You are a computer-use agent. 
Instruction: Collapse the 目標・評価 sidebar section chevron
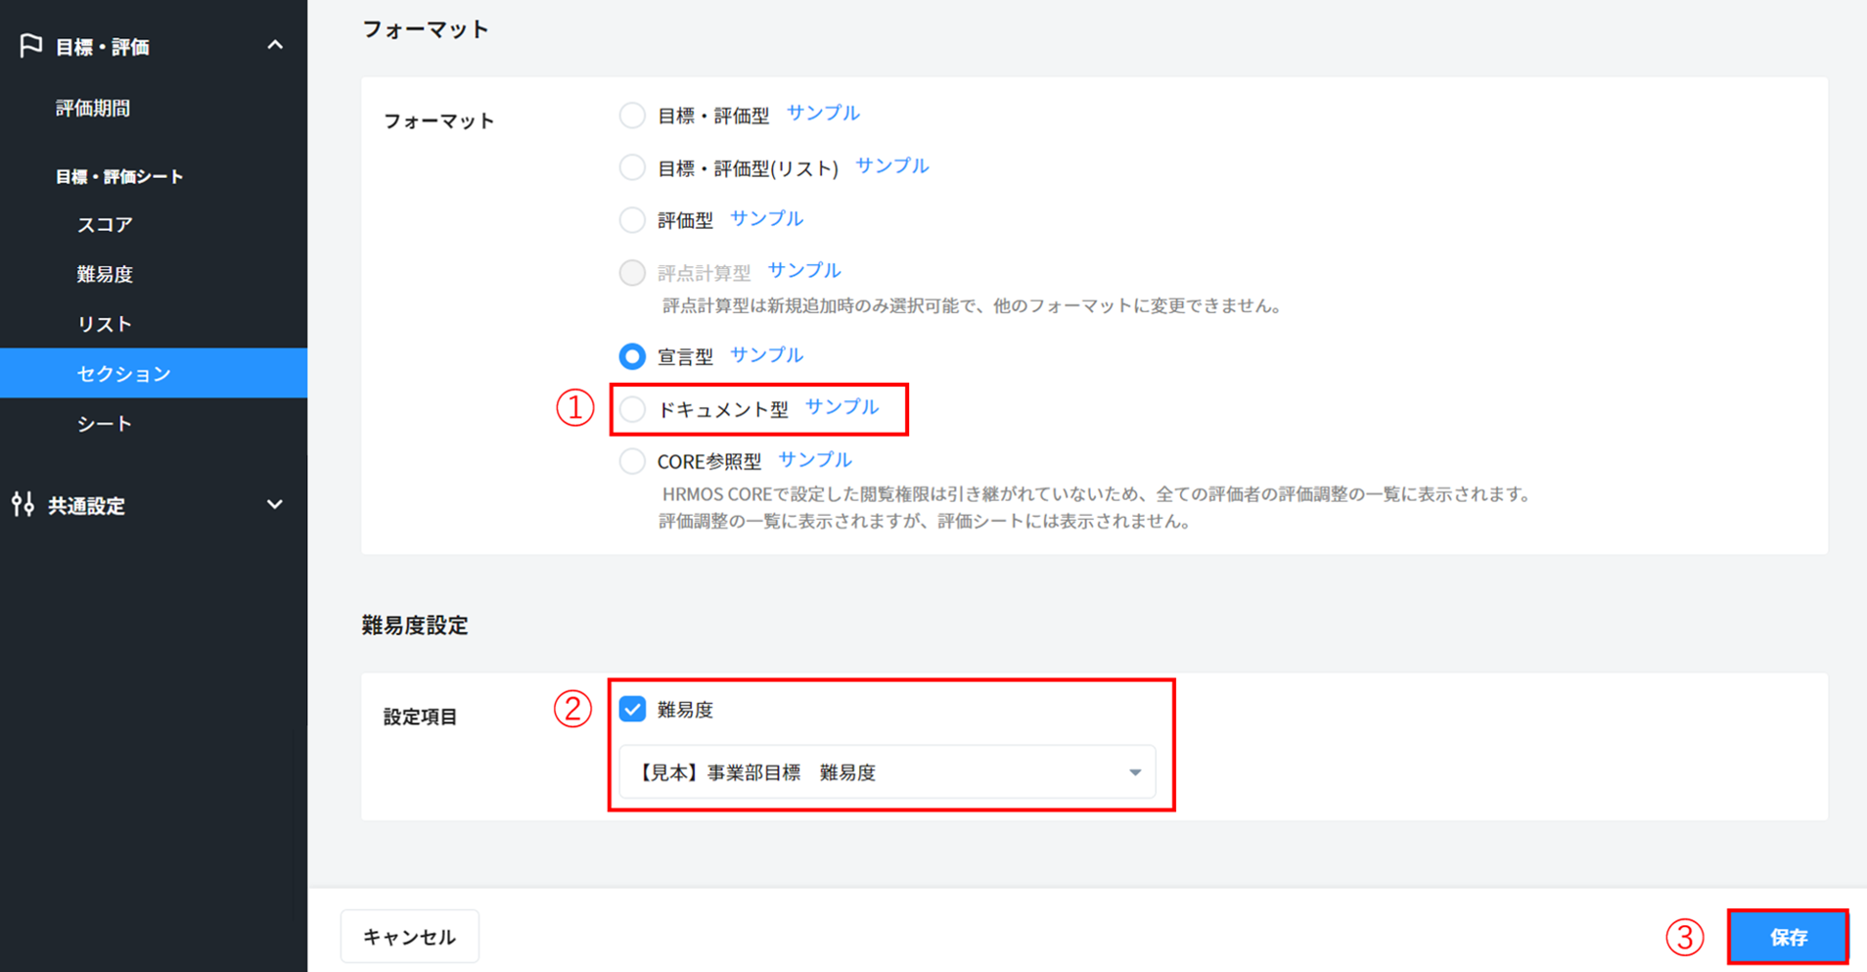pos(275,46)
